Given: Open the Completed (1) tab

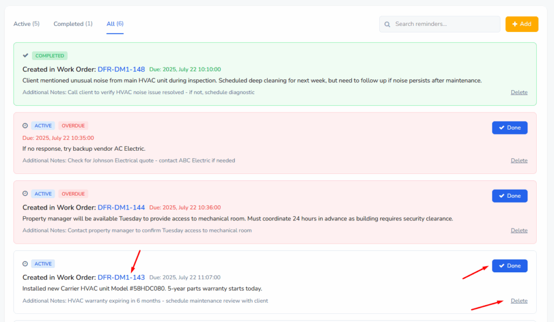Looking at the screenshot, I should [73, 24].
